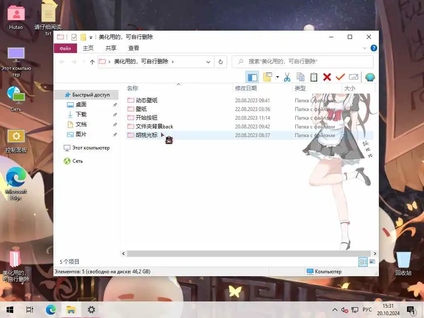Screen dimensions: 424x318
Task: Refresh the current folder view
Action: [x=221, y=62]
